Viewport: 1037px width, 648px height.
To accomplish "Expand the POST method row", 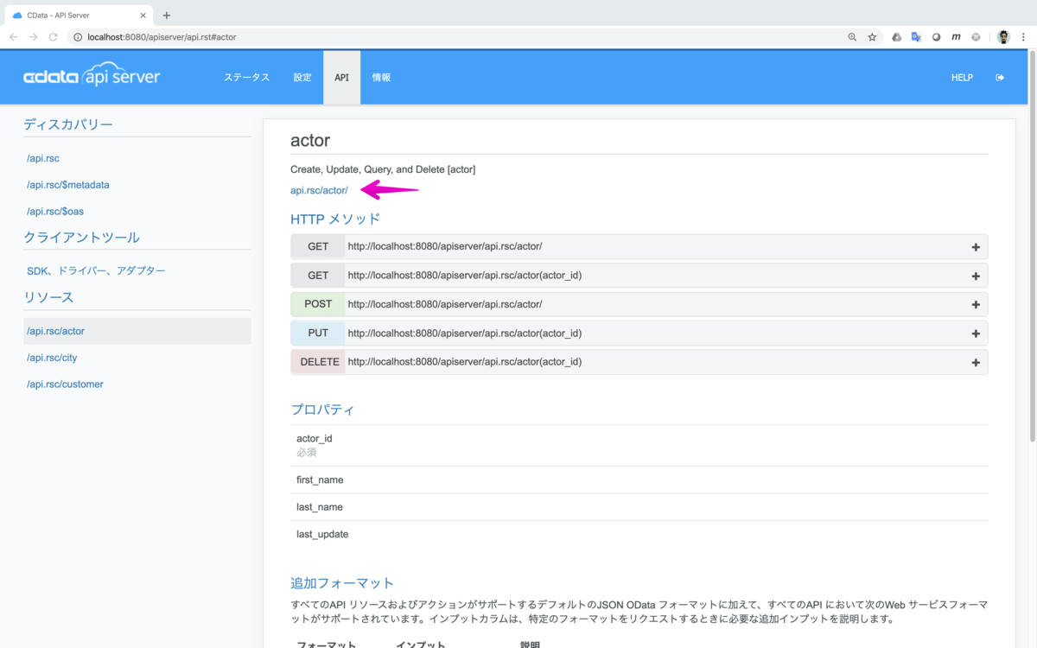I will 976,305.
